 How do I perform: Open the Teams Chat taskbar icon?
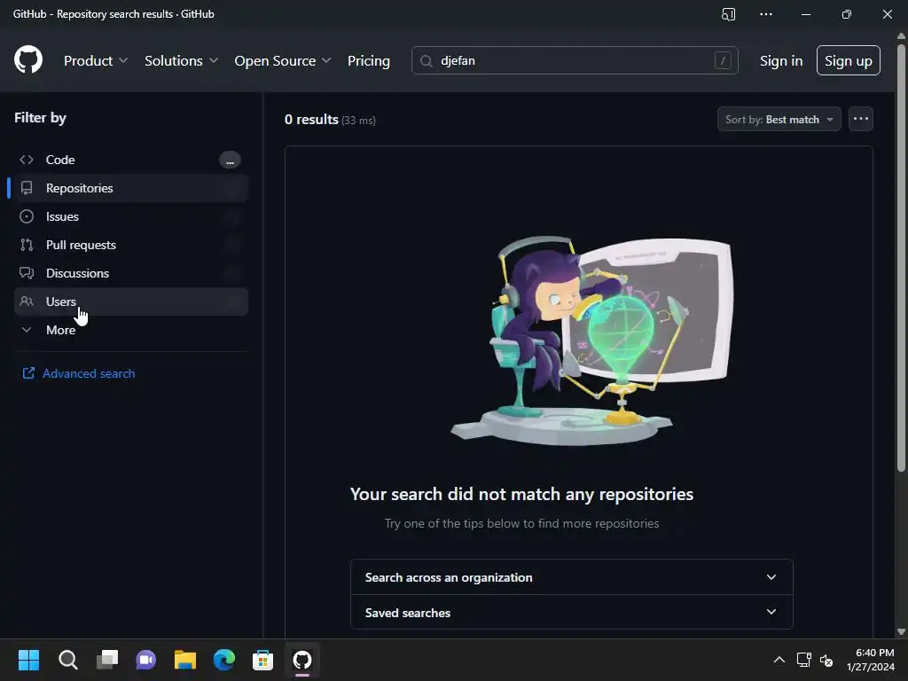click(x=146, y=660)
